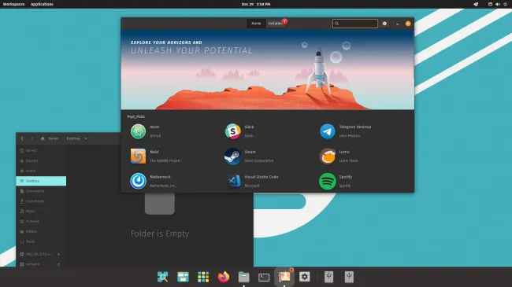Viewport: 512px width, 287px height.
Task: Open the launcher search icon in dock
Action: (x=162, y=277)
